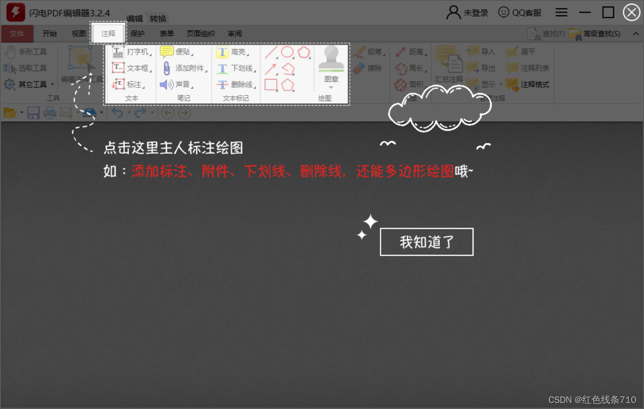Choose the 距离 distance measure tool
The image size is (644, 409).
click(x=411, y=51)
